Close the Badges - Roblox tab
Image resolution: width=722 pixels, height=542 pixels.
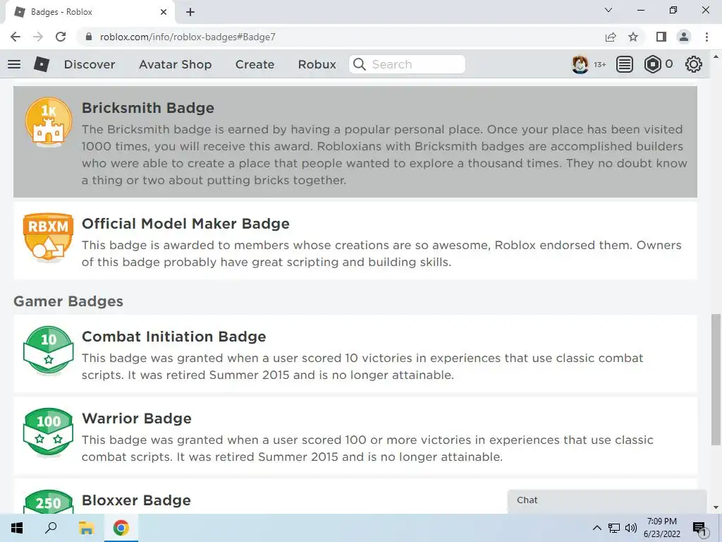click(x=164, y=12)
